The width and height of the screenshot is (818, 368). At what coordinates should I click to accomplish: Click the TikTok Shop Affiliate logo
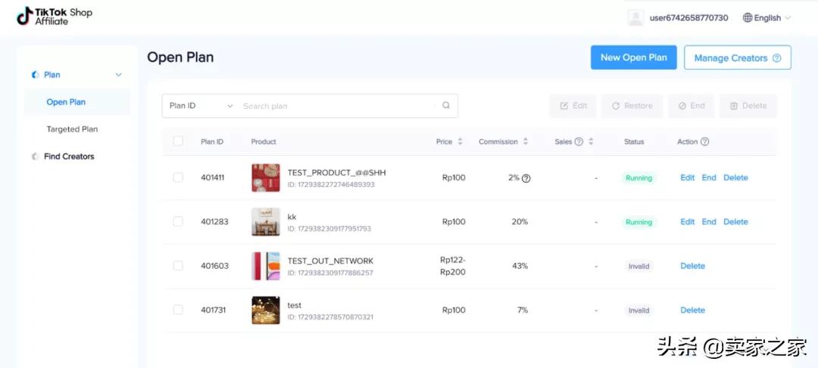(x=55, y=17)
